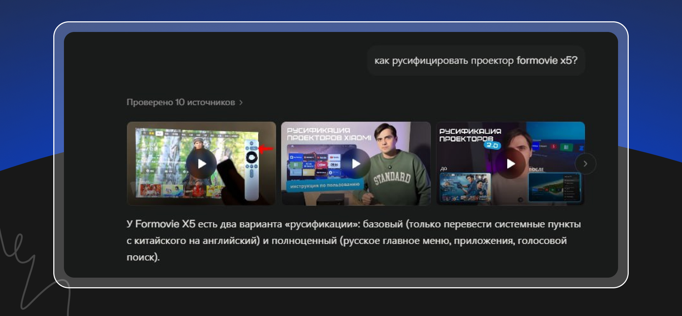Click the РУСИФИКАЦИЯ ПРОЕКТОРОВ title in third thumbnail
Viewport: 682px width, 316px height.
click(x=470, y=135)
